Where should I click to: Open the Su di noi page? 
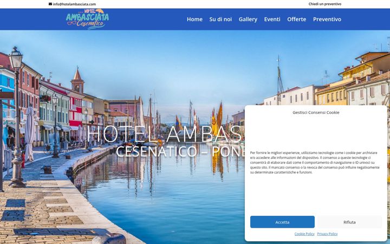pos(220,19)
